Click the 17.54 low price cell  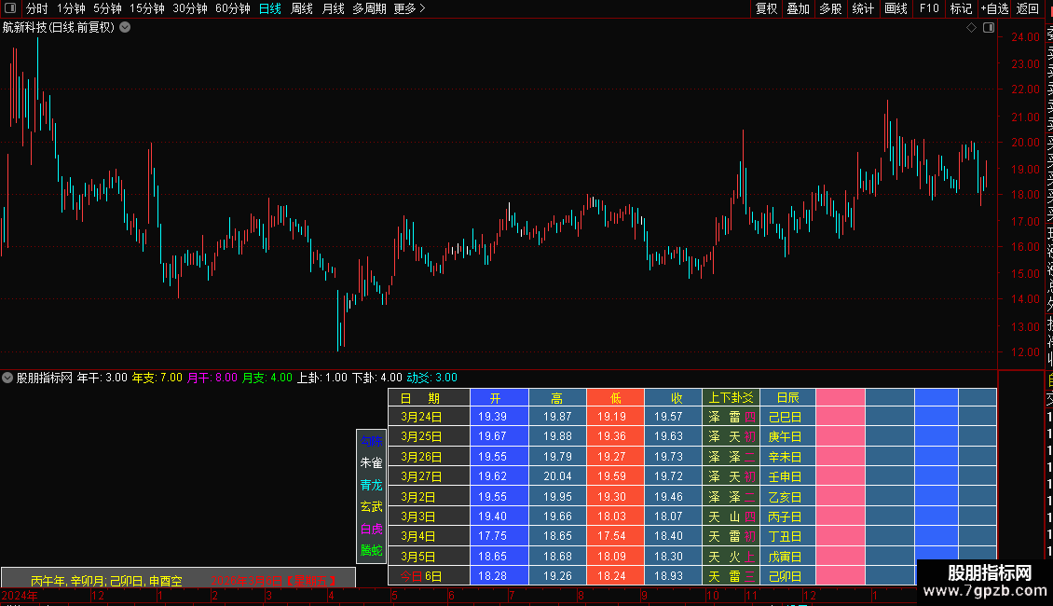616,536
